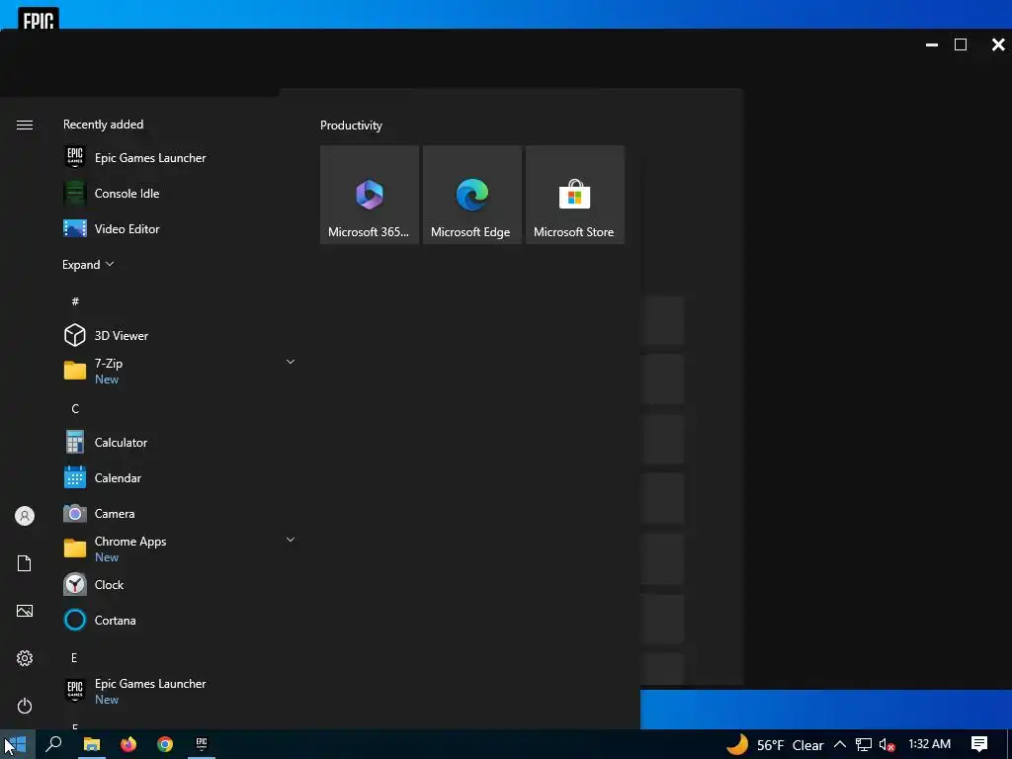Click the Productivity group heading

click(x=351, y=126)
